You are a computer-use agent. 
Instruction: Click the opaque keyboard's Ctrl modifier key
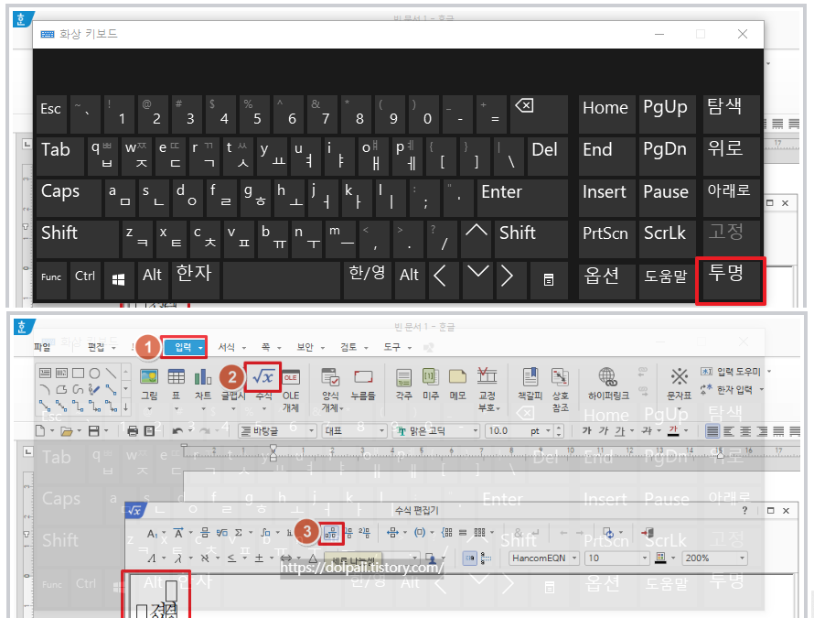click(x=85, y=281)
